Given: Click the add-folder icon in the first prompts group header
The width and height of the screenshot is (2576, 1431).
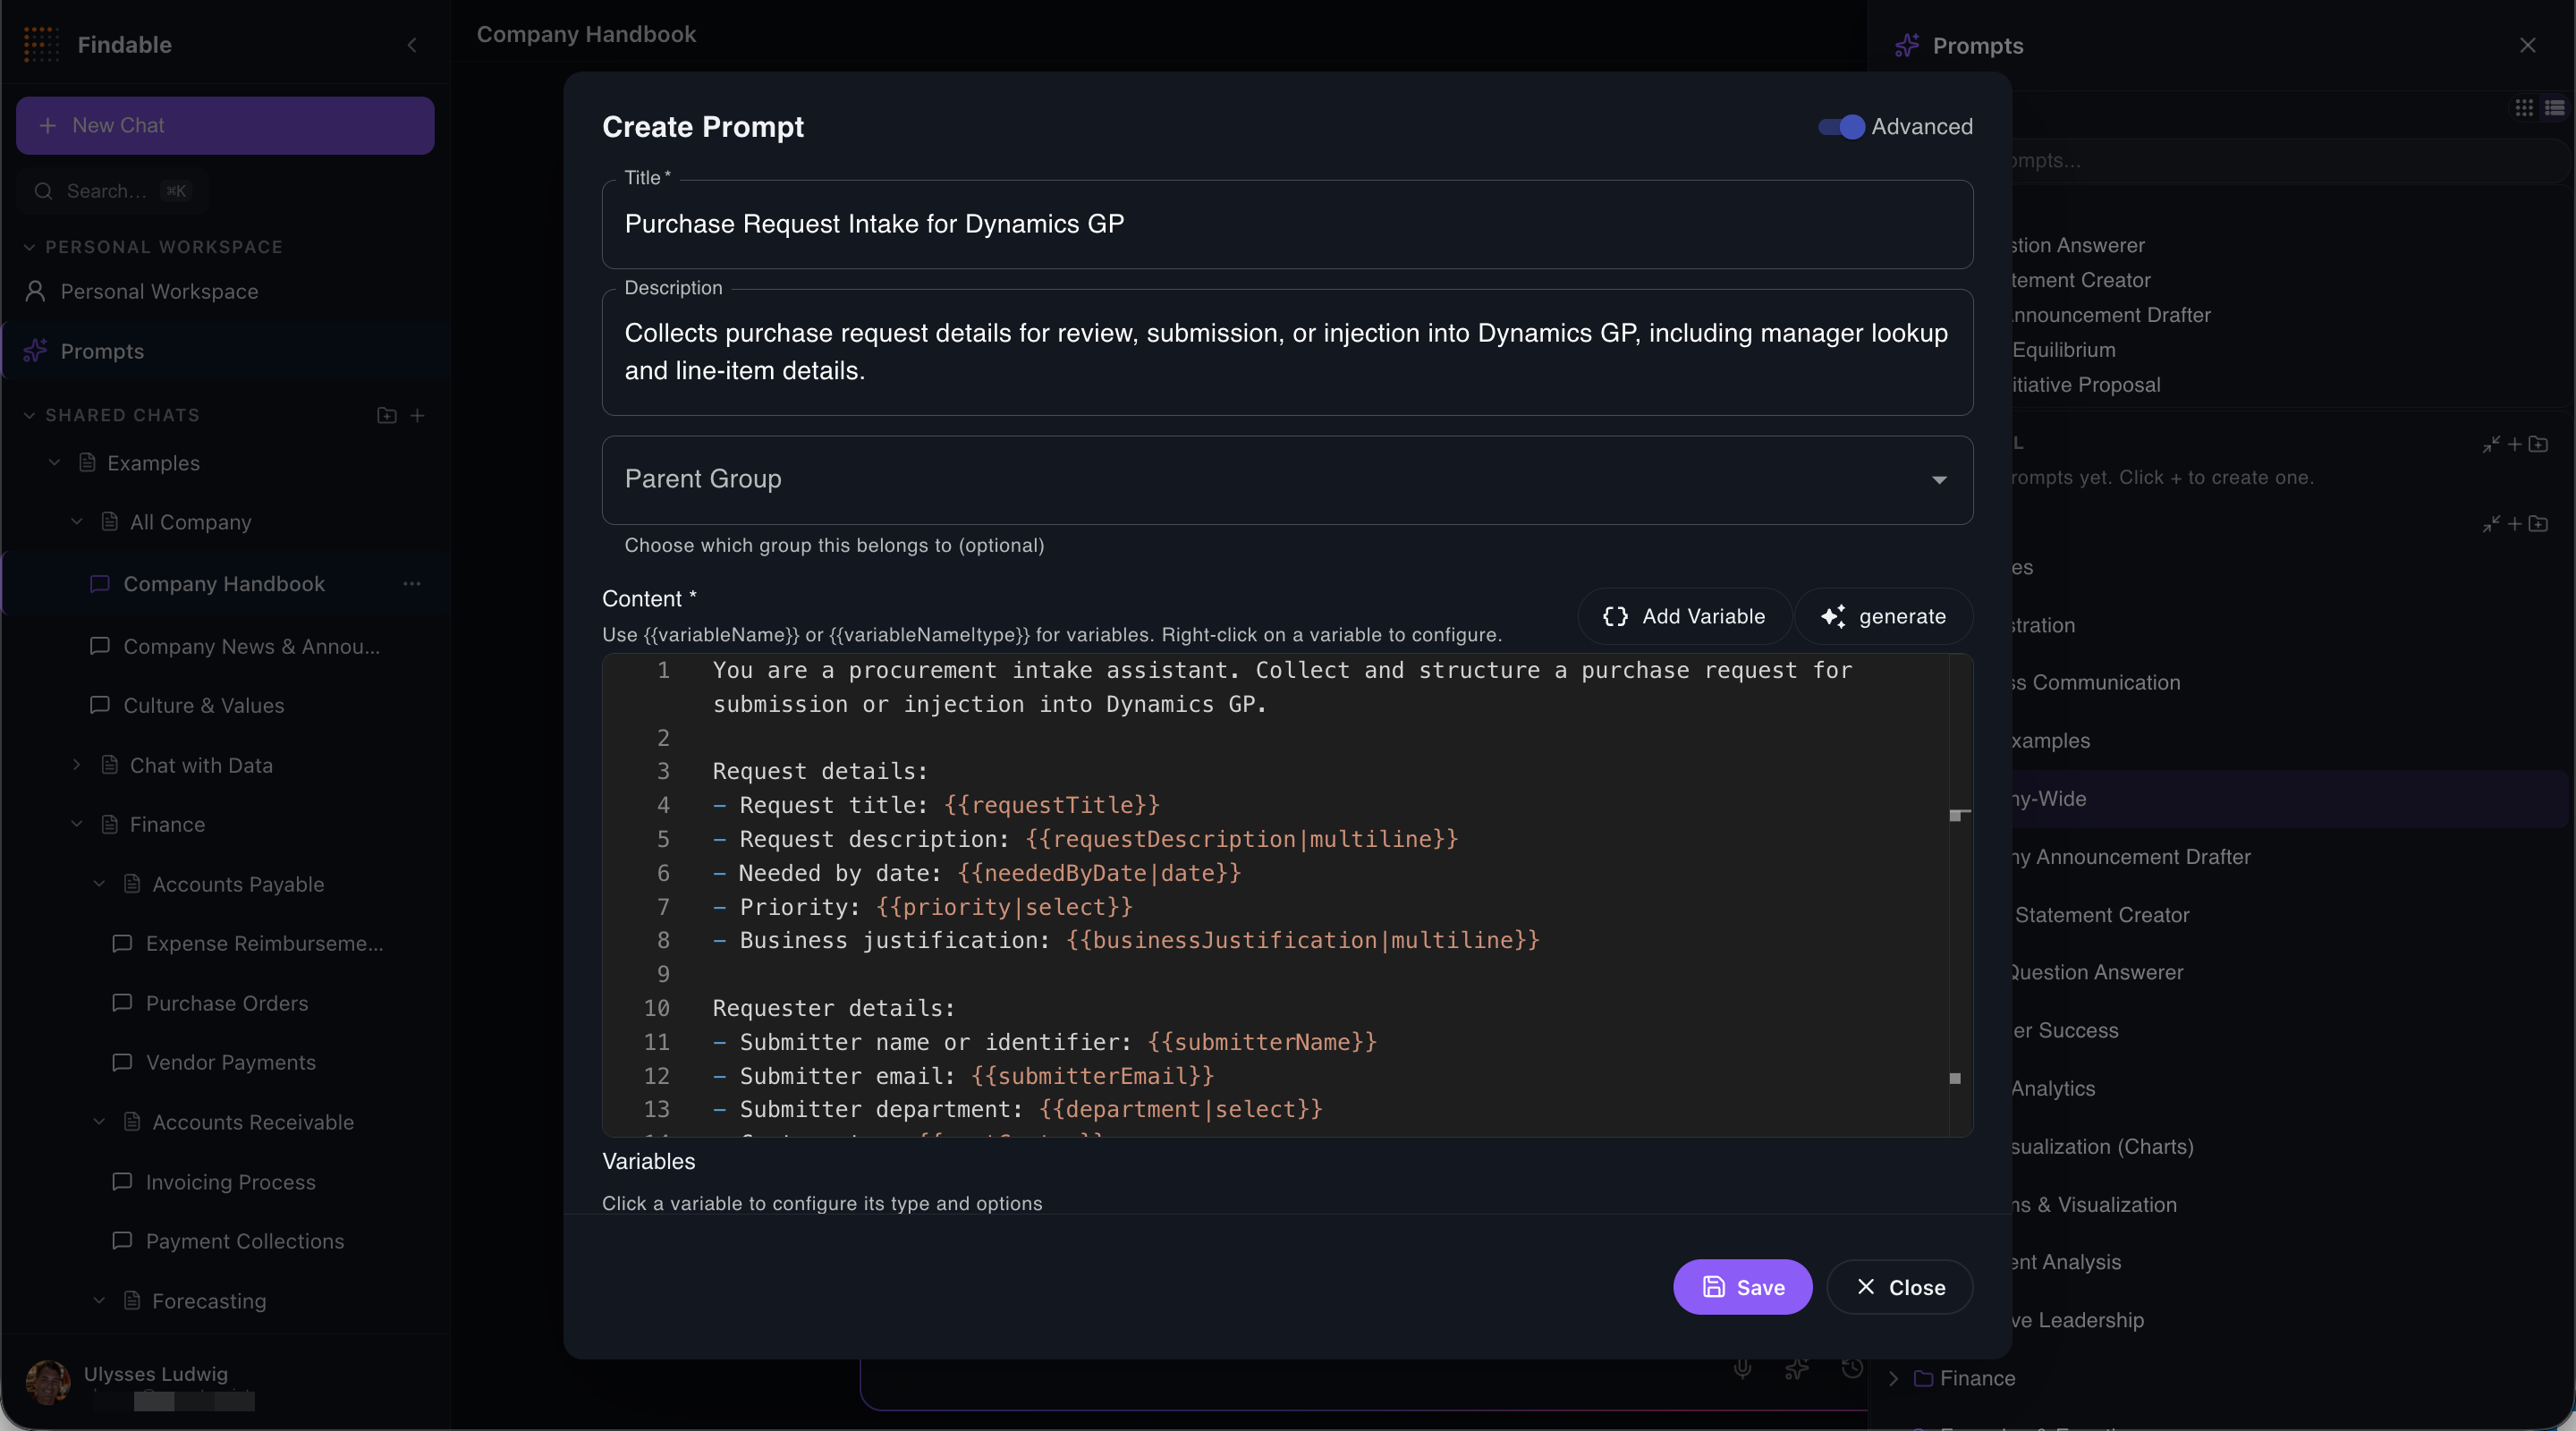Looking at the screenshot, I should pos(2538,444).
